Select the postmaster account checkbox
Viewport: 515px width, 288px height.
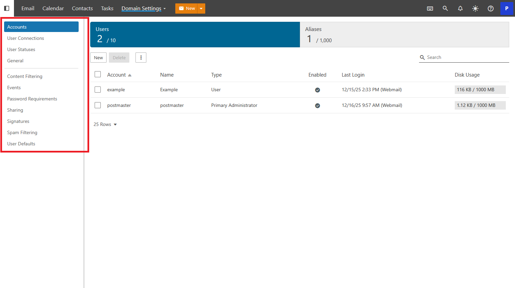click(98, 105)
